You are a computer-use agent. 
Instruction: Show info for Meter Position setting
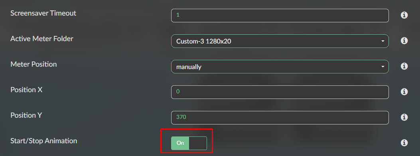[404, 66]
